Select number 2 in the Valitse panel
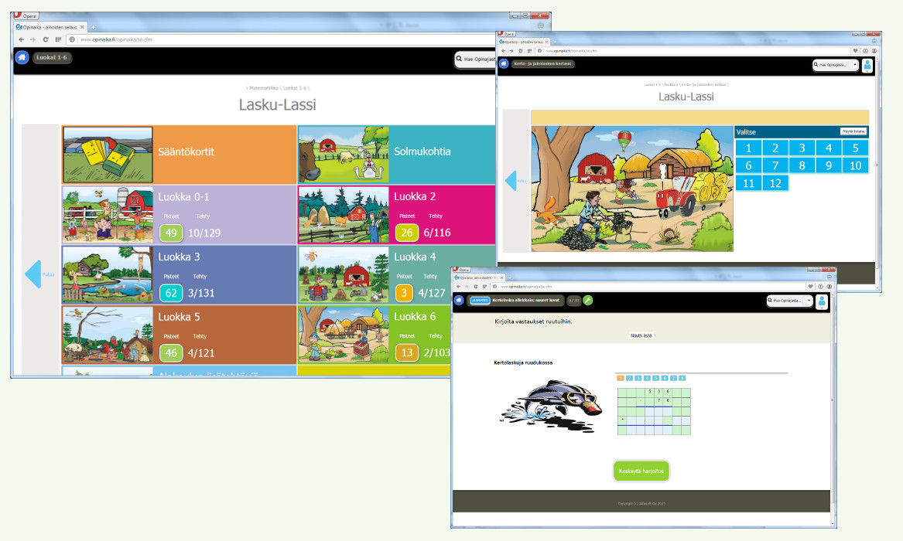This screenshot has width=903, height=541. [775, 148]
